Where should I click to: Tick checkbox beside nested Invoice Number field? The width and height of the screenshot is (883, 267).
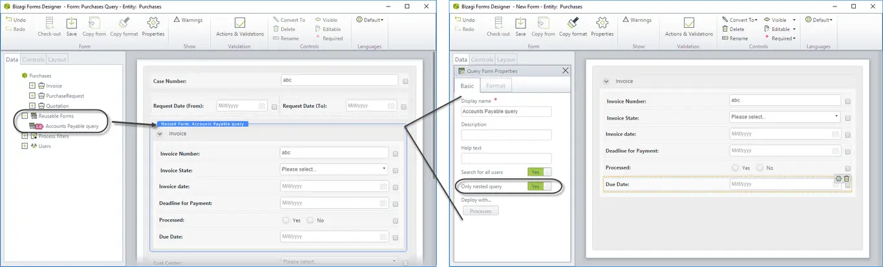pyautogui.click(x=395, y=154)
